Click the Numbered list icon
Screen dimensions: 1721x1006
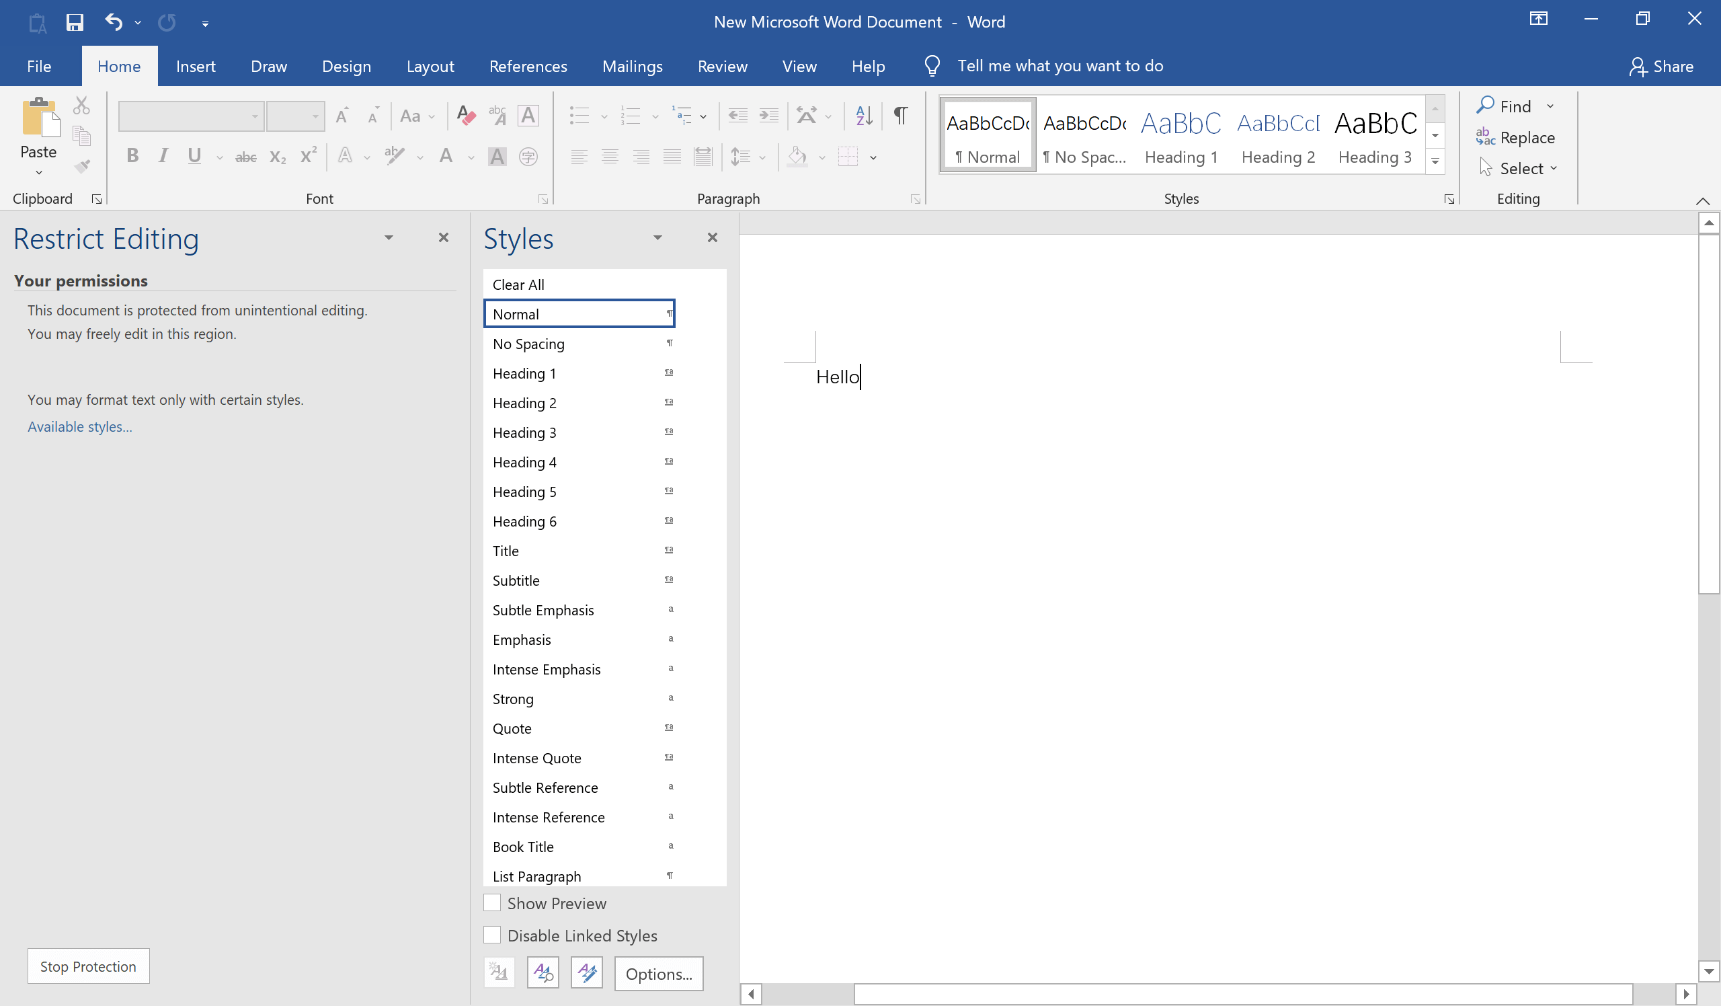(631, 112)
